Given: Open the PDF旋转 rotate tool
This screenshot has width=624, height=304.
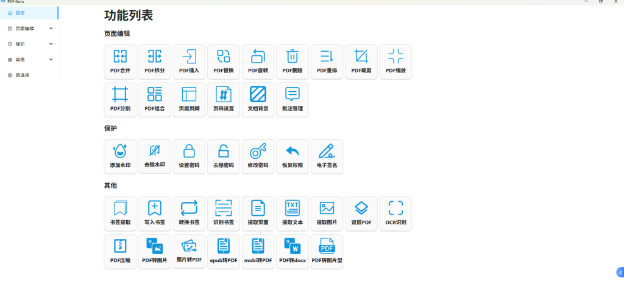Looking at the screenshot, I should click(x=258, y=61).
